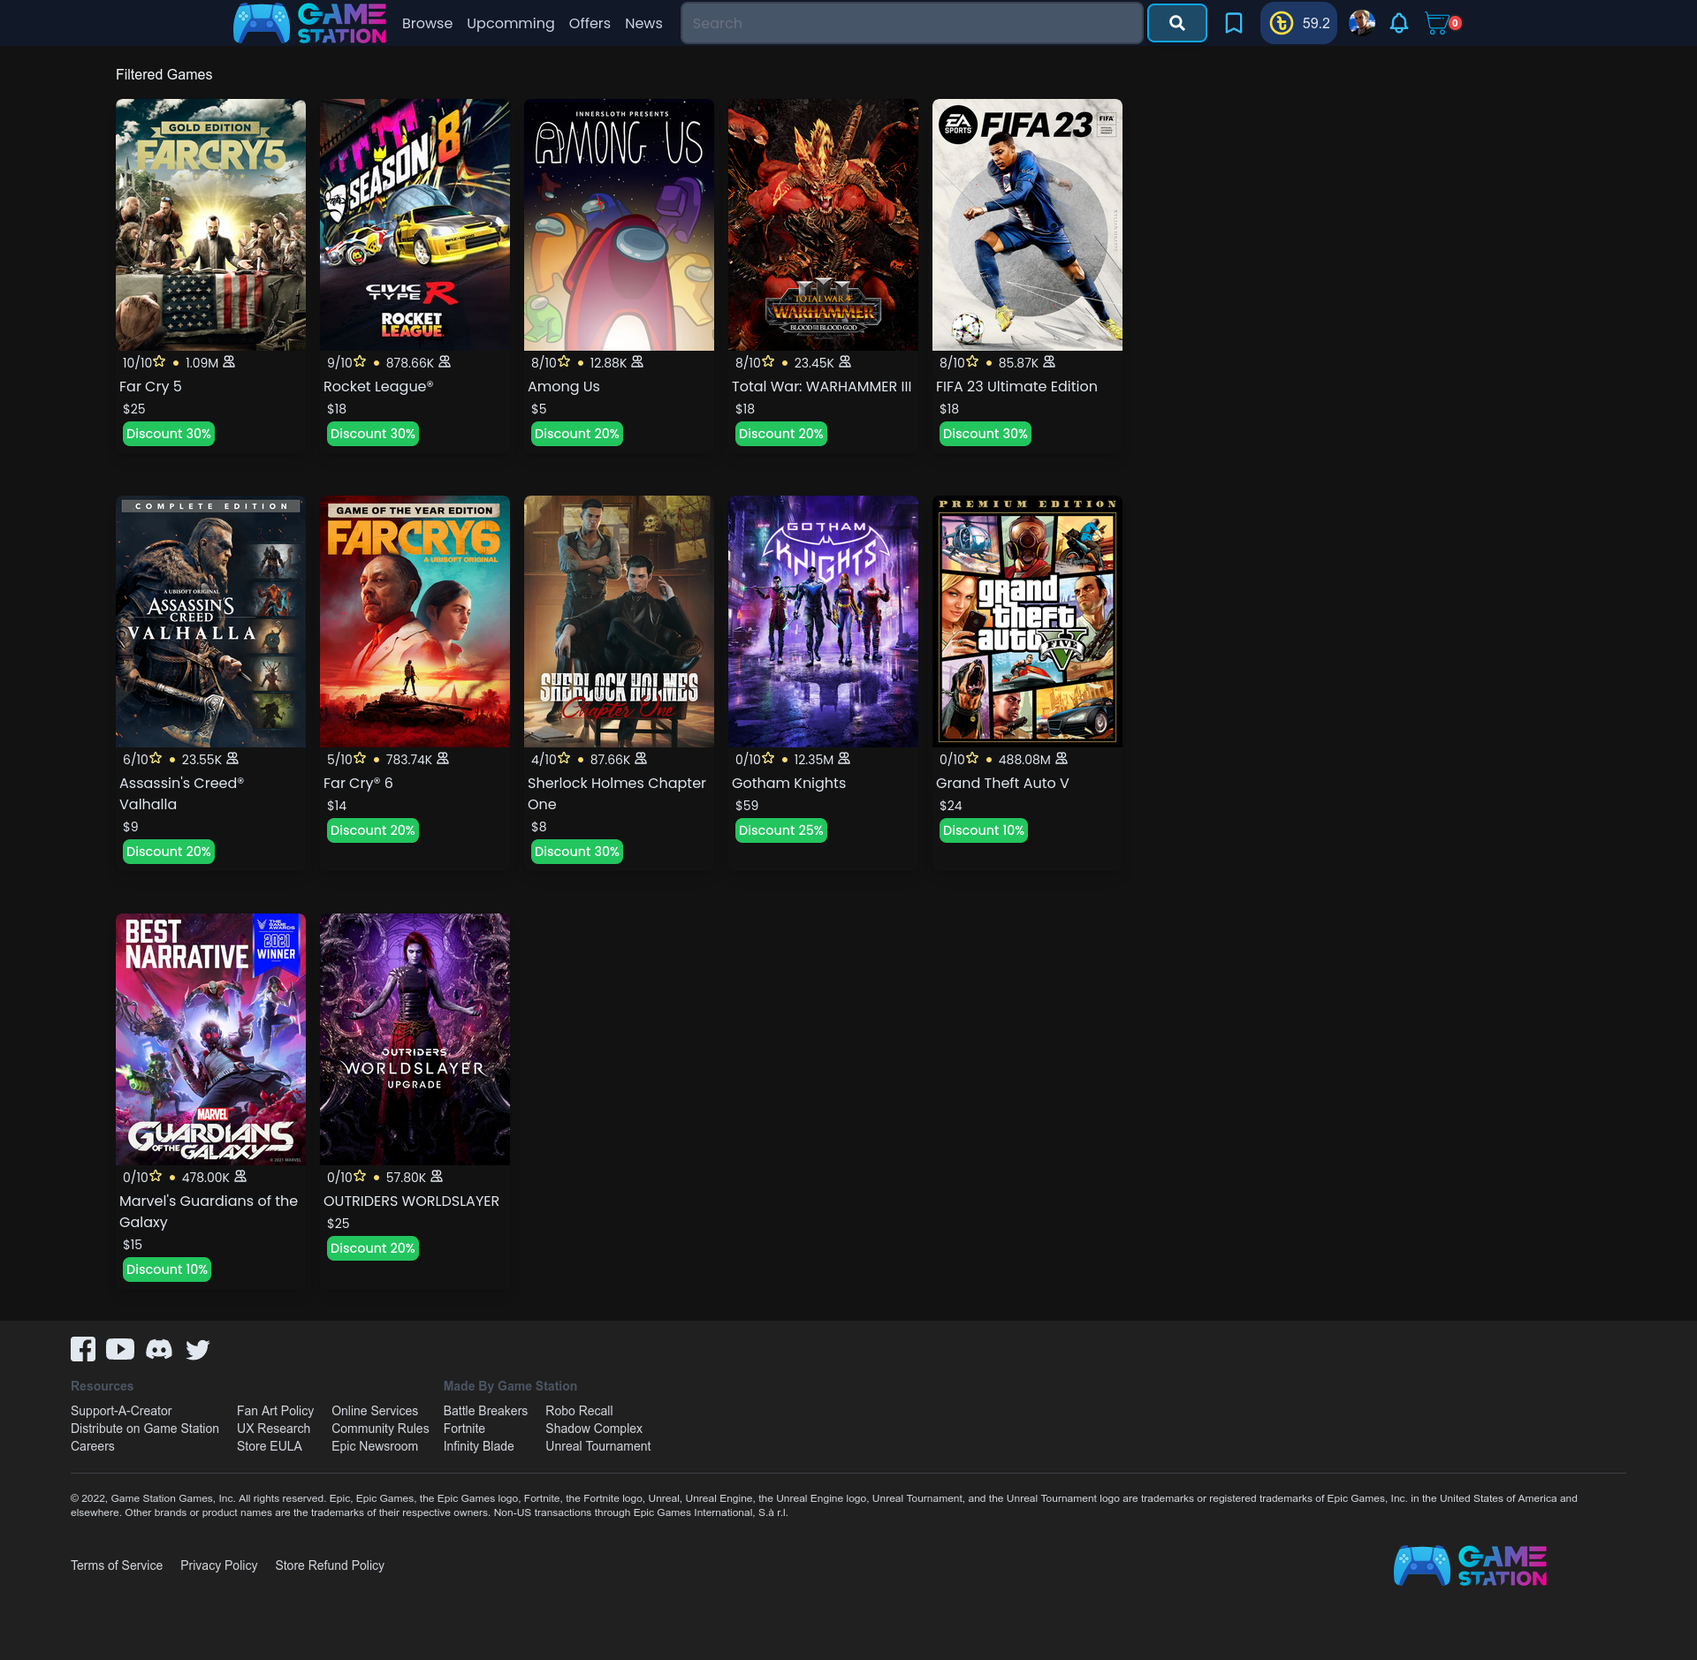Image resolution: width=1697 pixels, height=1660 pixels.
Task: Open the Fortnite footer link
Action: click(464, 1429)
